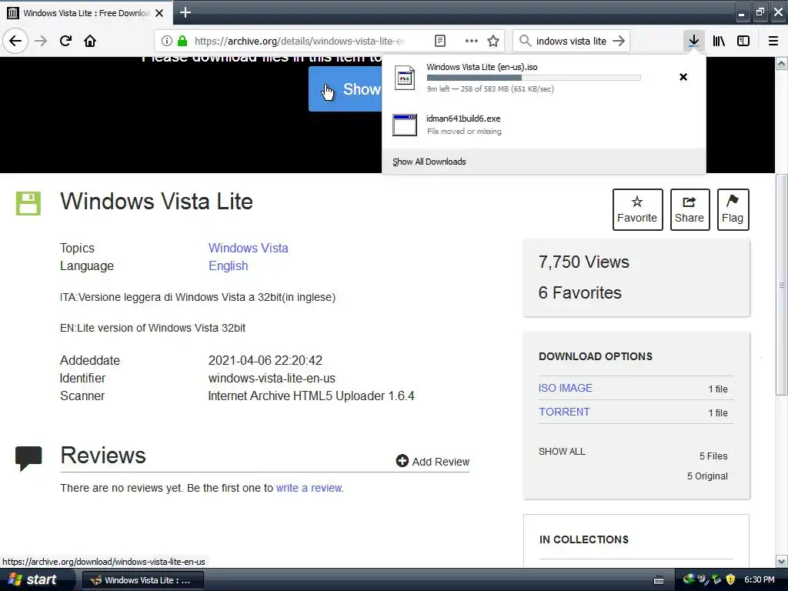788x591 pixels.
Task: Show sidebars toolbar button
Action: (x=743, y=41)
